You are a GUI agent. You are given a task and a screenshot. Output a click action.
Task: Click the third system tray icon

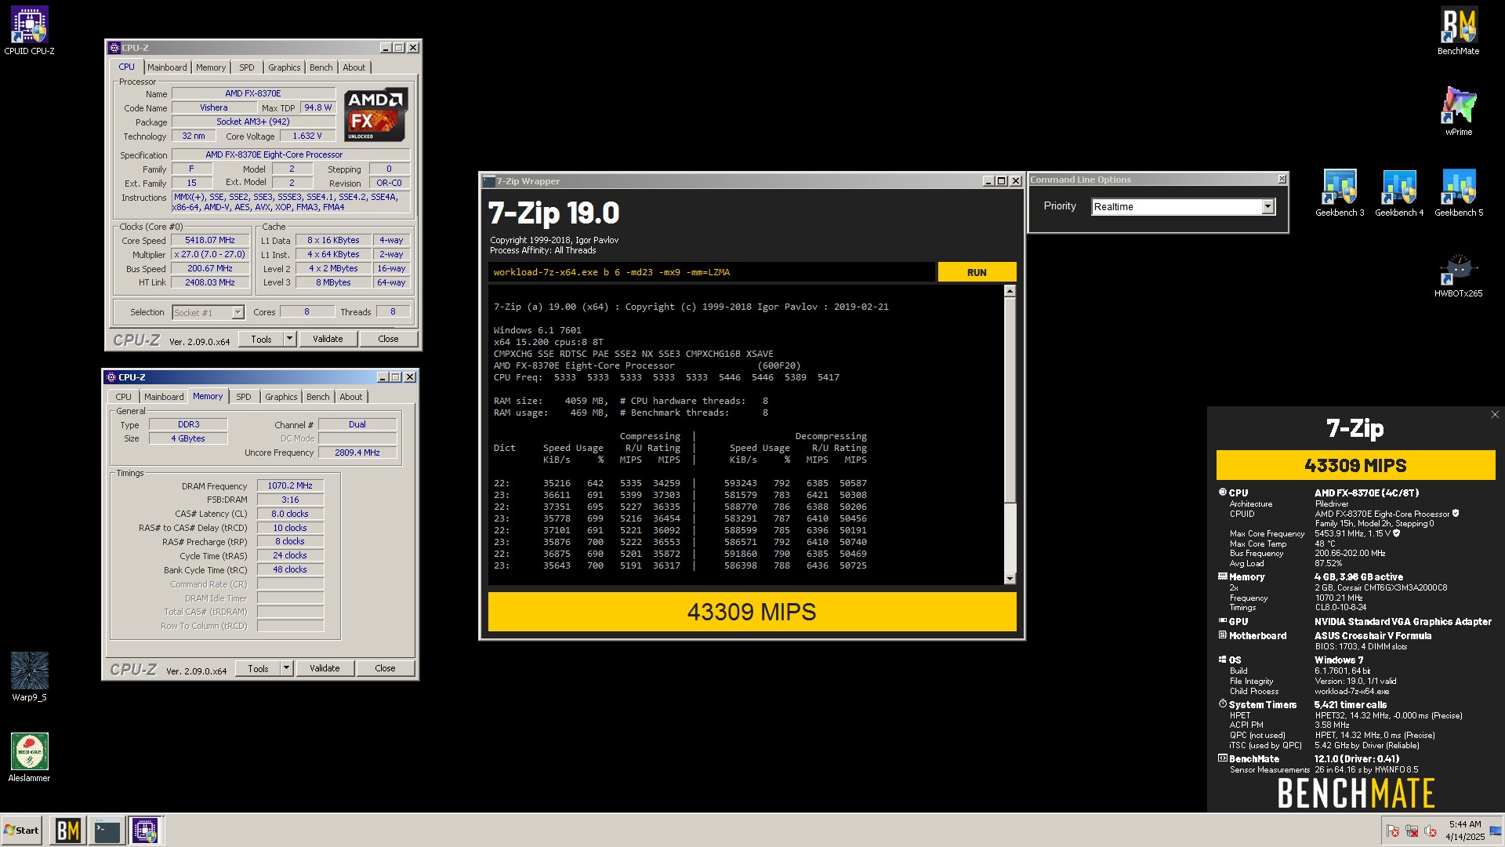click(1431, 831)
